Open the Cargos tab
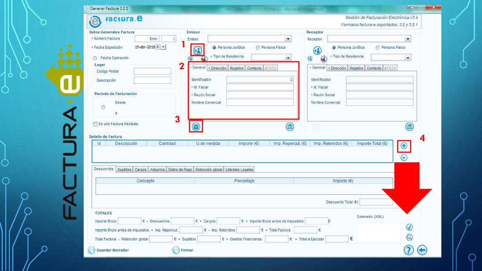 tap(140, 169)
